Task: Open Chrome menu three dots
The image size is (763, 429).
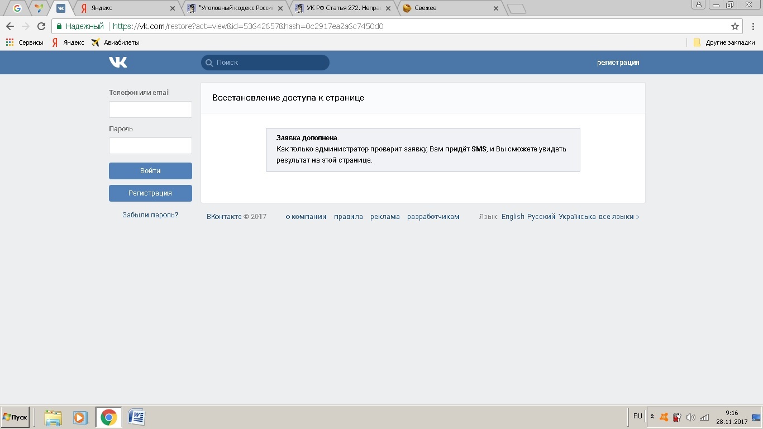Action: (753, 26)
